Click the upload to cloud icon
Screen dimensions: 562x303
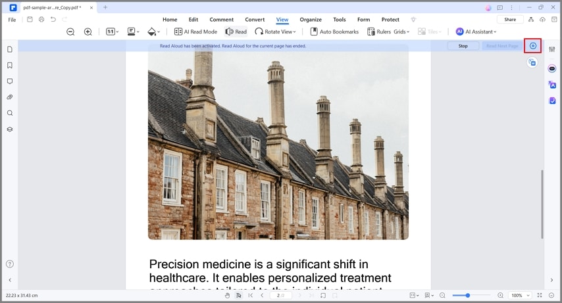(543, 19)
